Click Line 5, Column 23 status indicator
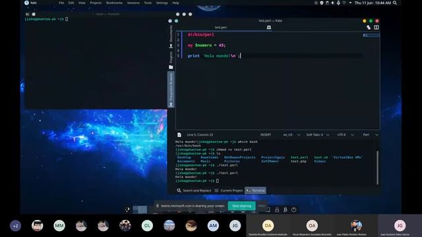Viewport: 422px width, 237px height. tap(200, 135)
